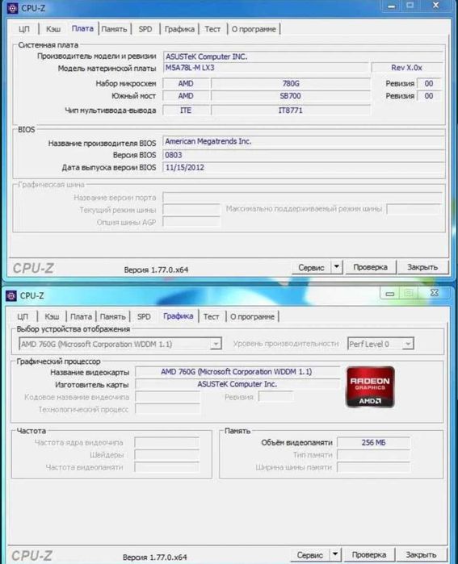This screenshot has height=564, width=458.
Task: Click the ASUSTeK Computer INC. manufacturer field
Action: pos(302,56)
